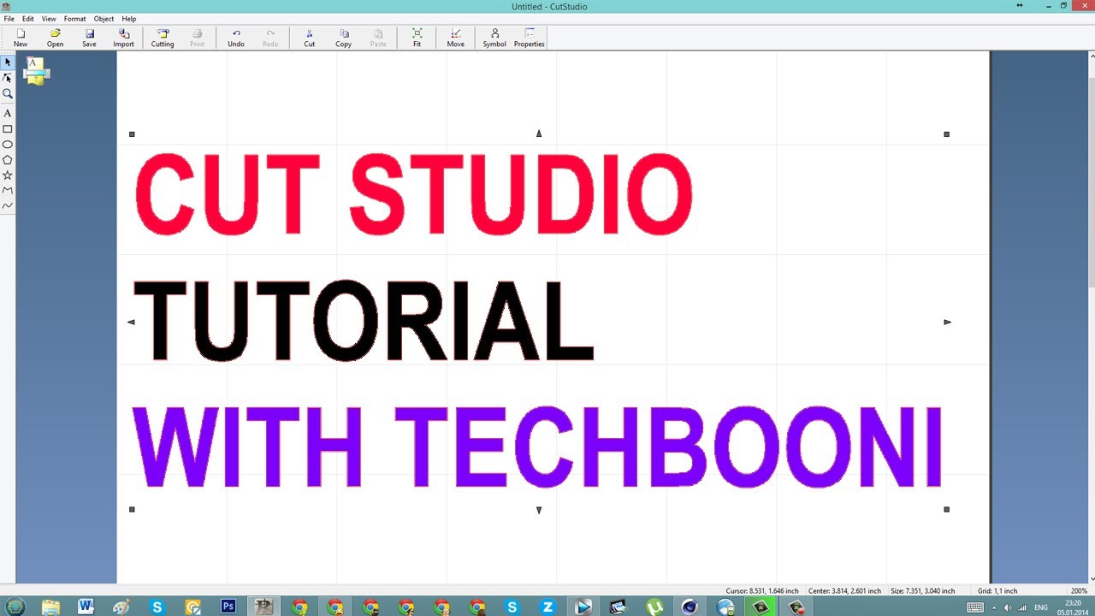The image size is (1095, 616).
Task: Undo the last action
Action: (x=236, y=38)
